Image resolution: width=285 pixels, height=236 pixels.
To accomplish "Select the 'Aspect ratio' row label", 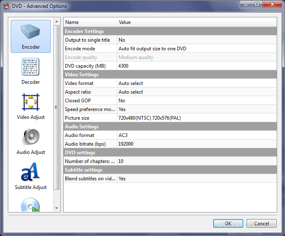I will coord(78,92).
